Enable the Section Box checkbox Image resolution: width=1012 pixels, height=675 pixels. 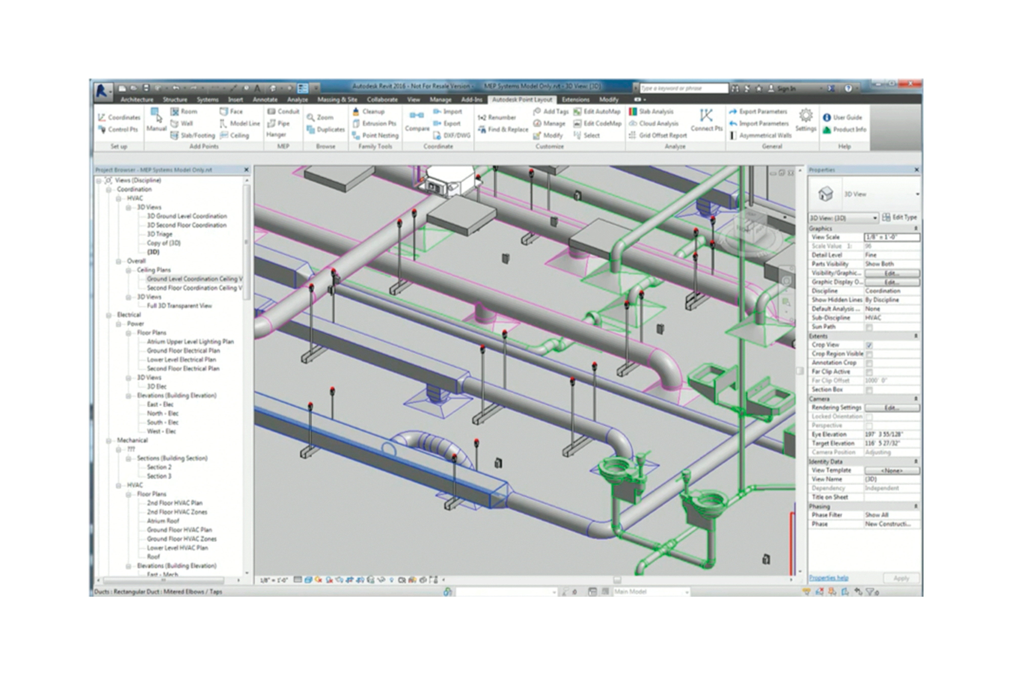coord(869,390)
